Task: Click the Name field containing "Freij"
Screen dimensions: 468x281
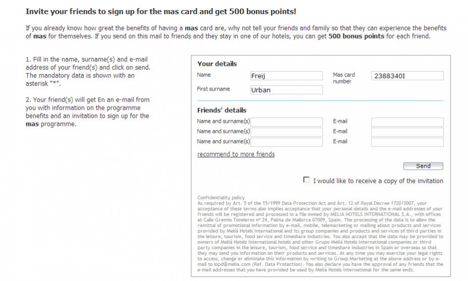Action: click(286, 76)
